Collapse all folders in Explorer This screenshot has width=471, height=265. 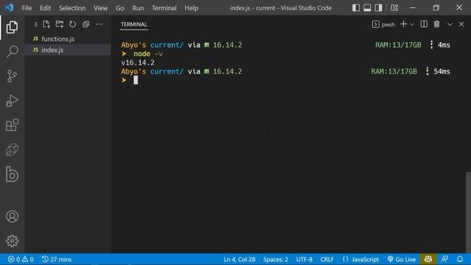[x=86, y=24]
